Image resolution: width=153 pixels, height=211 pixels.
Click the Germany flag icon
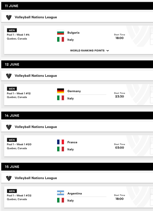[60, 91]
